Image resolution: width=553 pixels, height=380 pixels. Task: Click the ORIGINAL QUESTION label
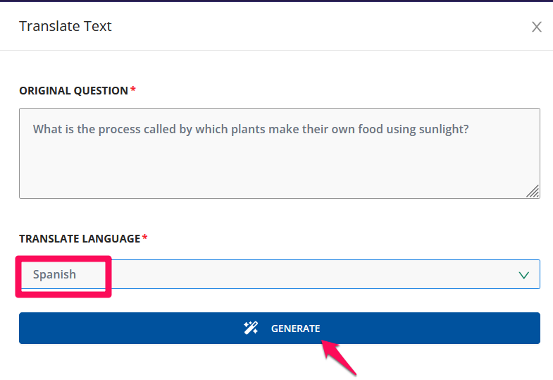[74, 91]
